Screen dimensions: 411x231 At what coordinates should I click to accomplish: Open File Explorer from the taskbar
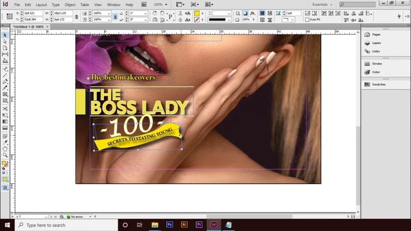coord(155,225)
